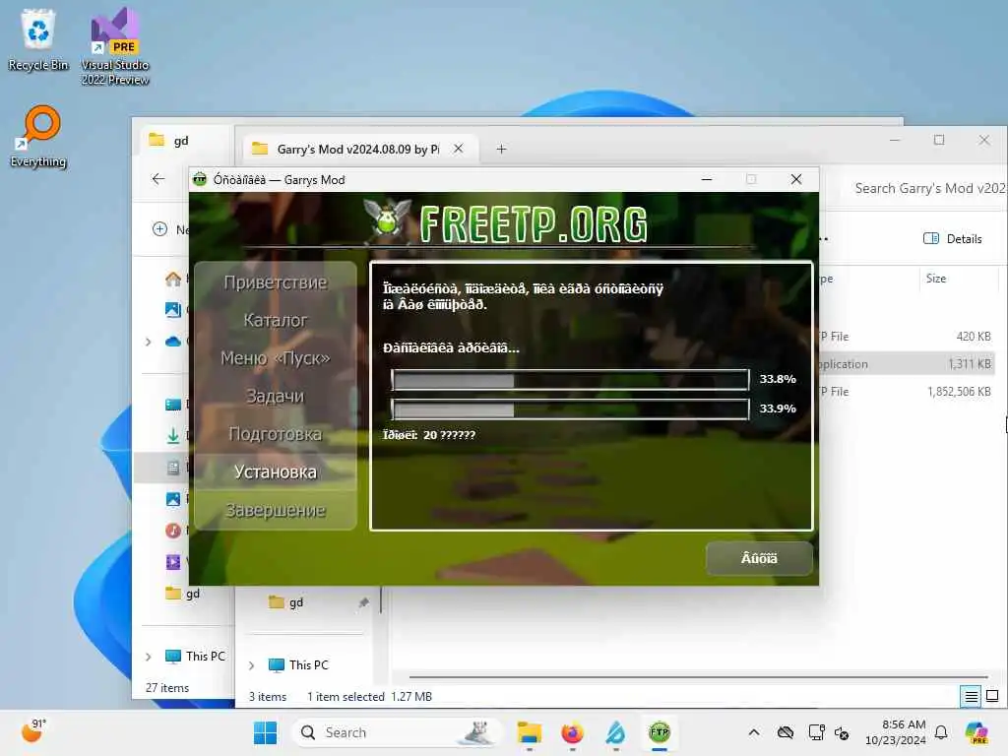Viewport: 1008px width, 756px height.
Task: Select the 420 KB file row
Action: pyautogui.click(x=907, y=337)
